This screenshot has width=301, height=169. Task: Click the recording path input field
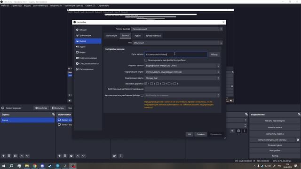pos(176,54)
